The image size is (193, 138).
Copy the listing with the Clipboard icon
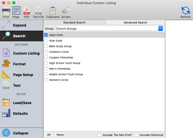point(53,11)
